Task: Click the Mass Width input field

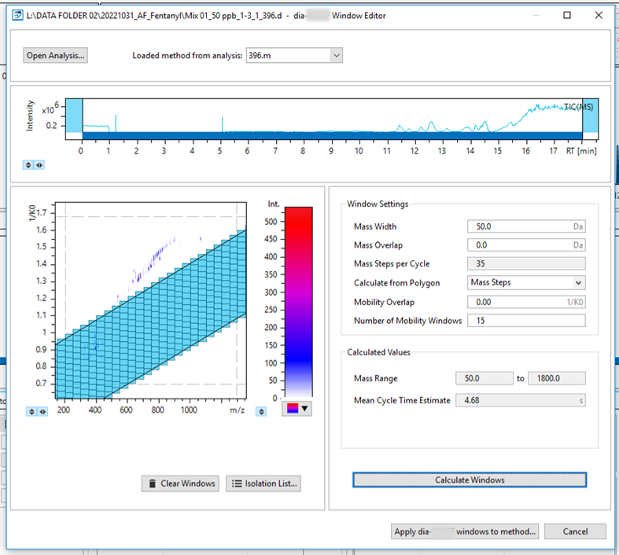Action: coord(526,226)
